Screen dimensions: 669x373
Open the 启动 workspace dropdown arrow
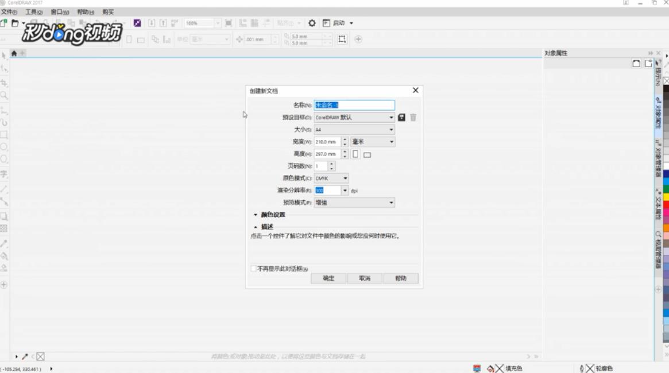351,23
